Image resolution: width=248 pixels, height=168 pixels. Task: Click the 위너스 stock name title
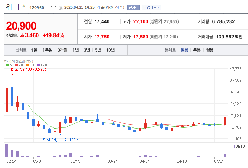click(17, 7)
